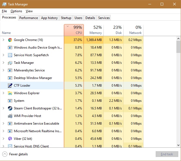Image resolution: width=181 pixels, height=161 pixels.
Task: Click the Task Manager process row icon
Action: (10, 63)
